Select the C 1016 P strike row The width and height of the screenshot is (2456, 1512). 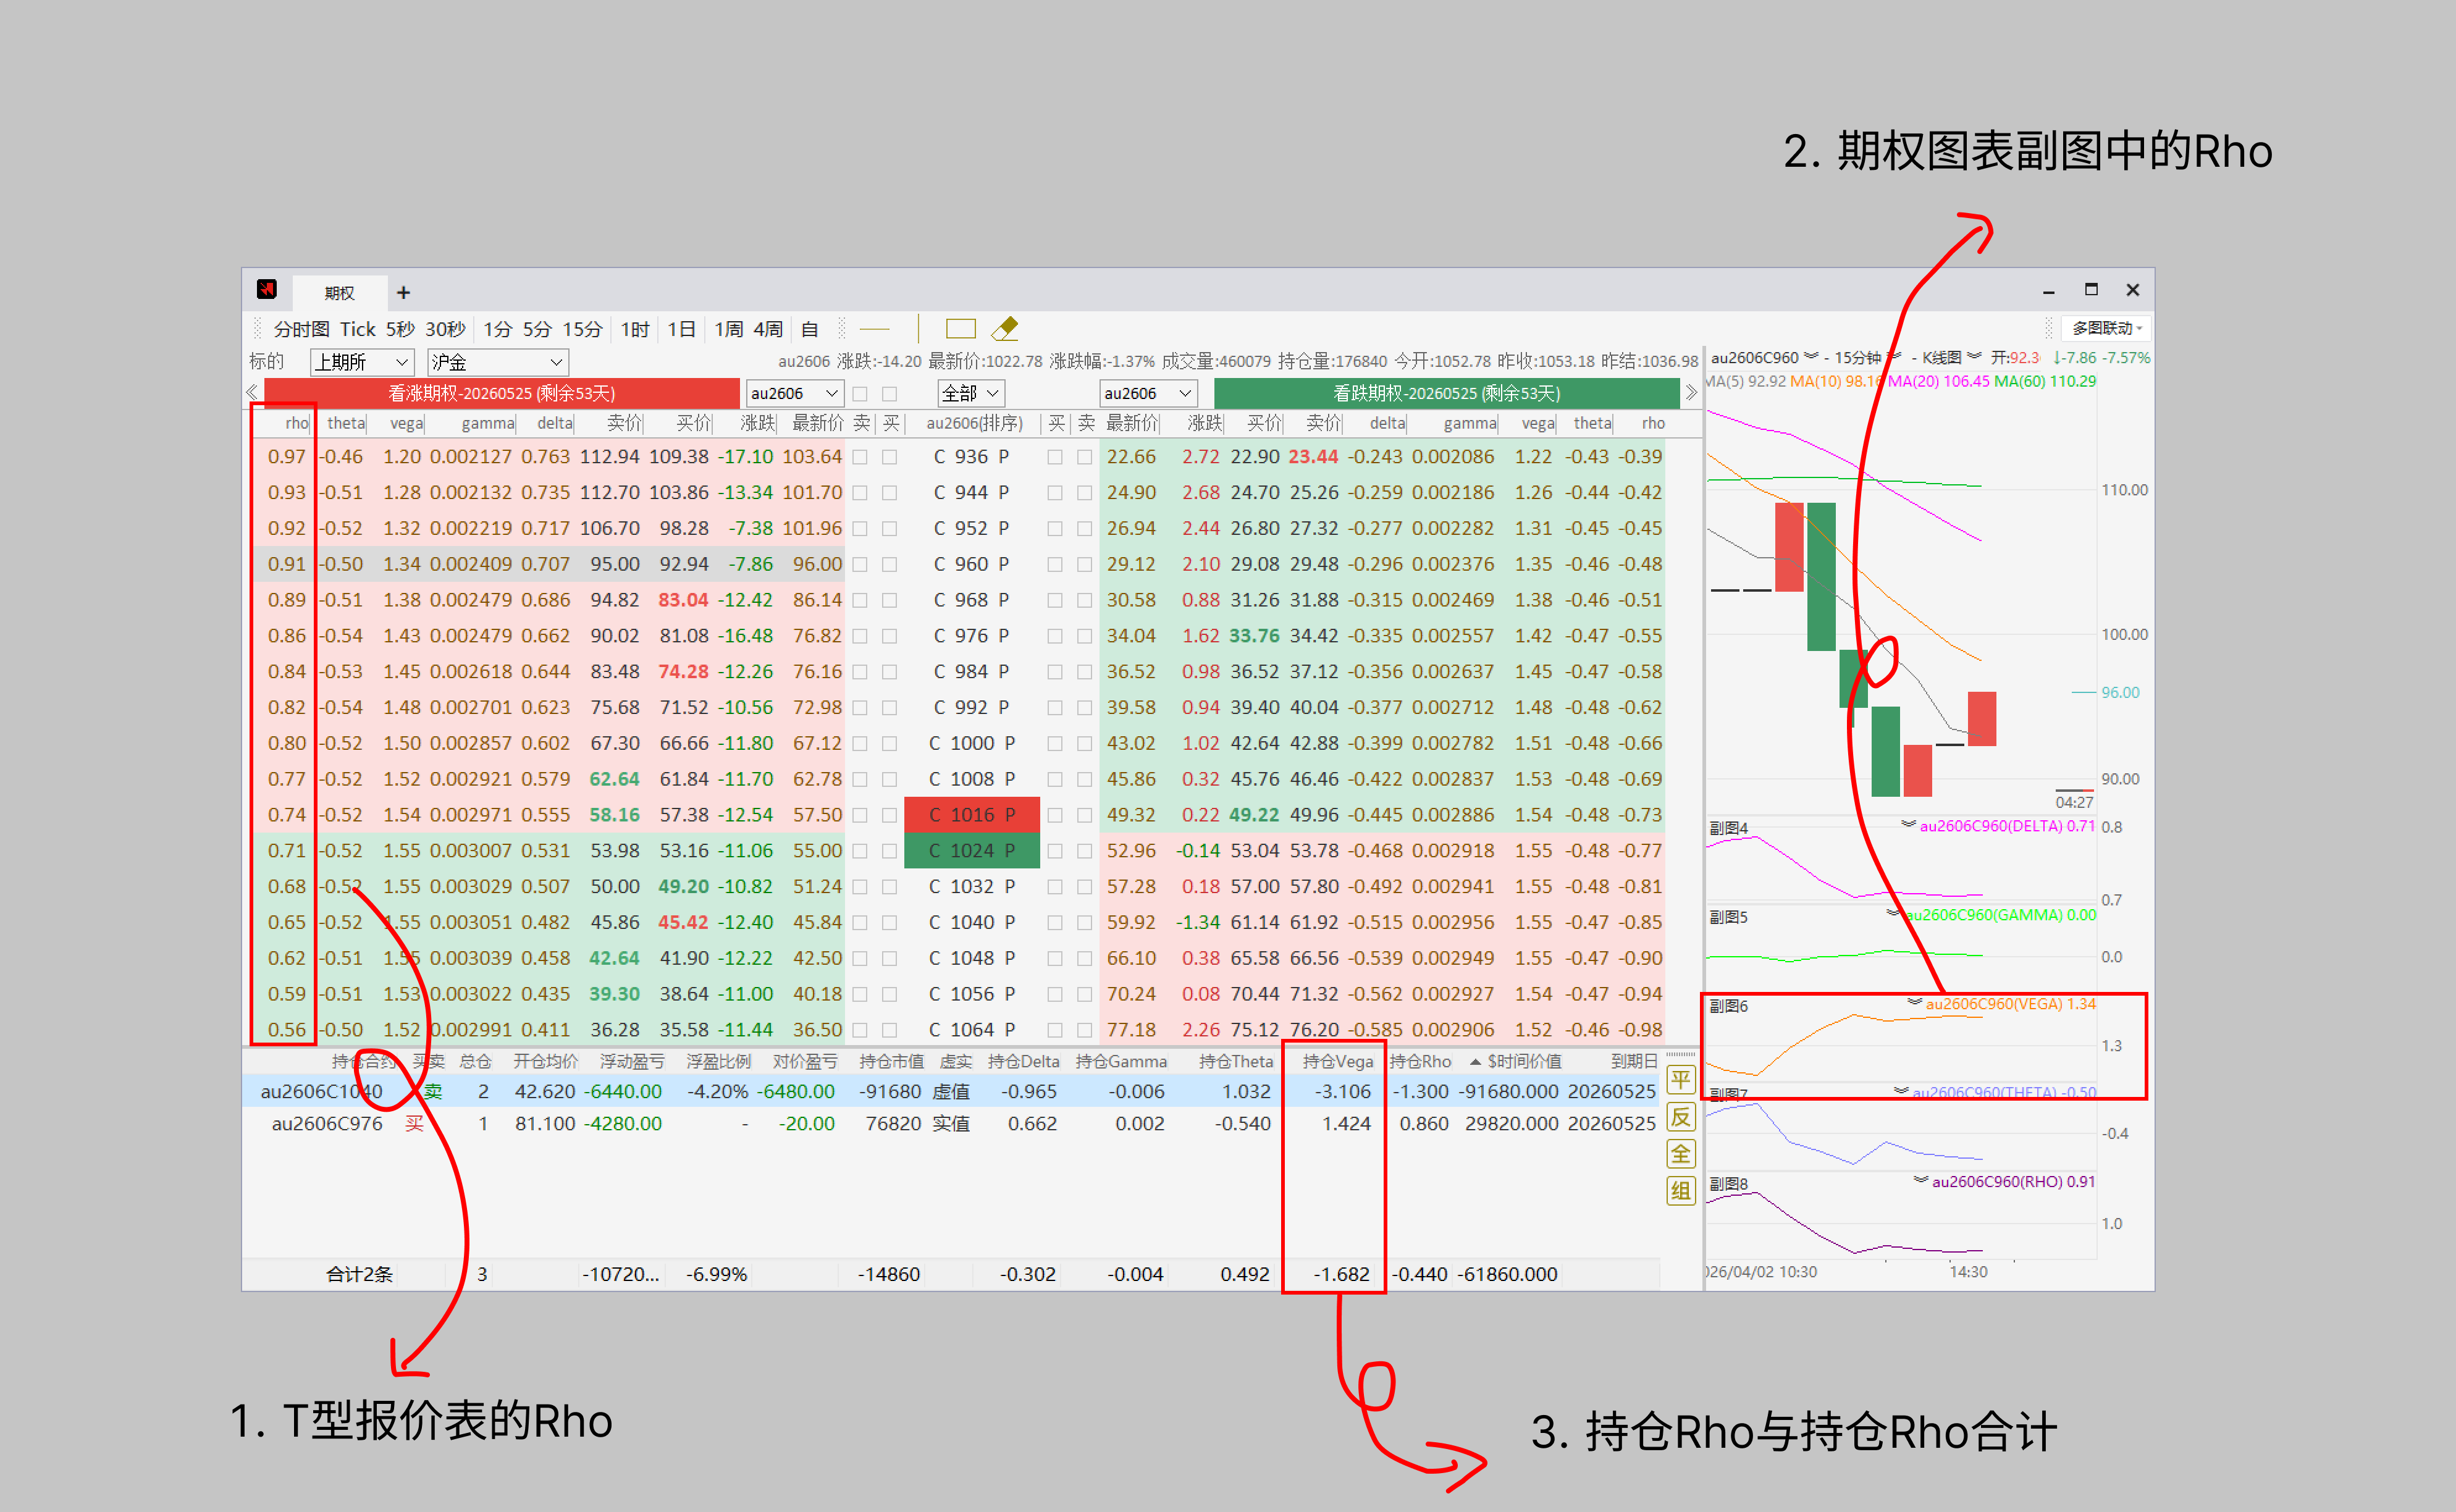click(971, 815)
